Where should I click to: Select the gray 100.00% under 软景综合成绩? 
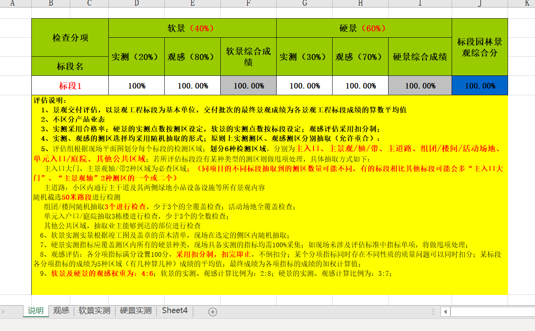tap(248, 86)
